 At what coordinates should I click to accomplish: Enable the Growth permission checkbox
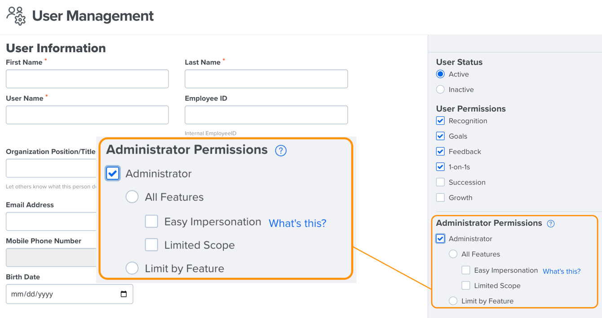(x=440, y=198)
